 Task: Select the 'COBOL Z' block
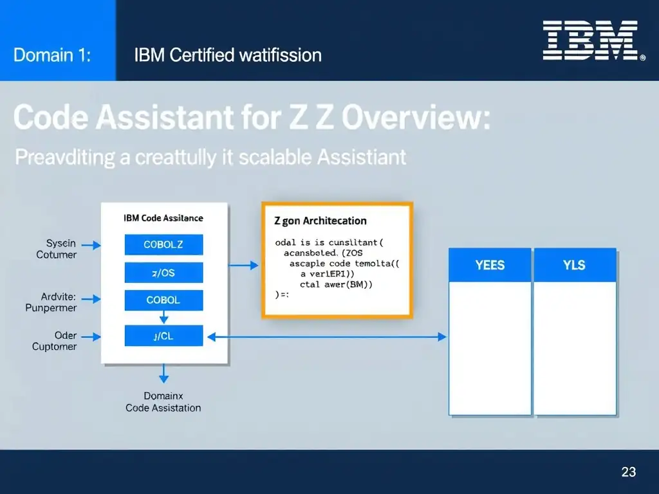pyautogui.click(x=163, y=244)
